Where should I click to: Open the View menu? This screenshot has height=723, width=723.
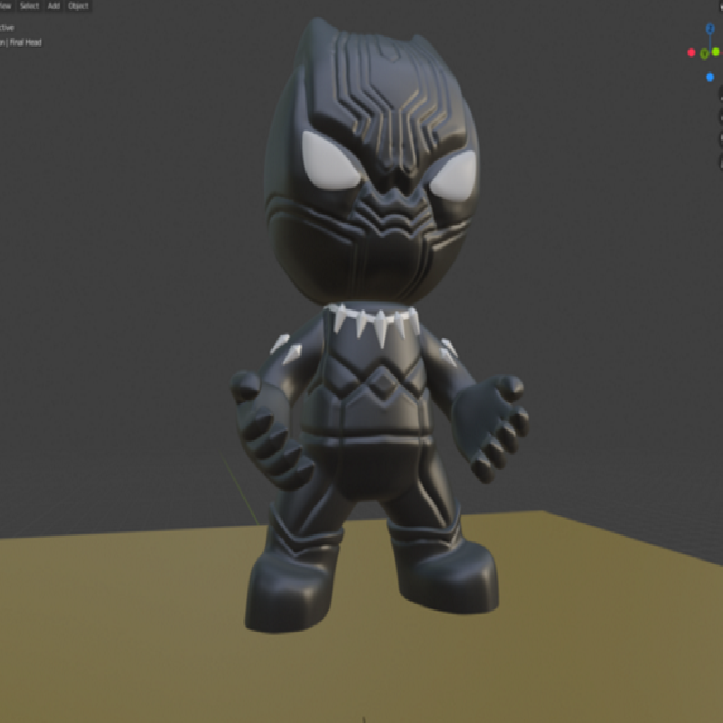pyautogui.click(x=5, y=6)
